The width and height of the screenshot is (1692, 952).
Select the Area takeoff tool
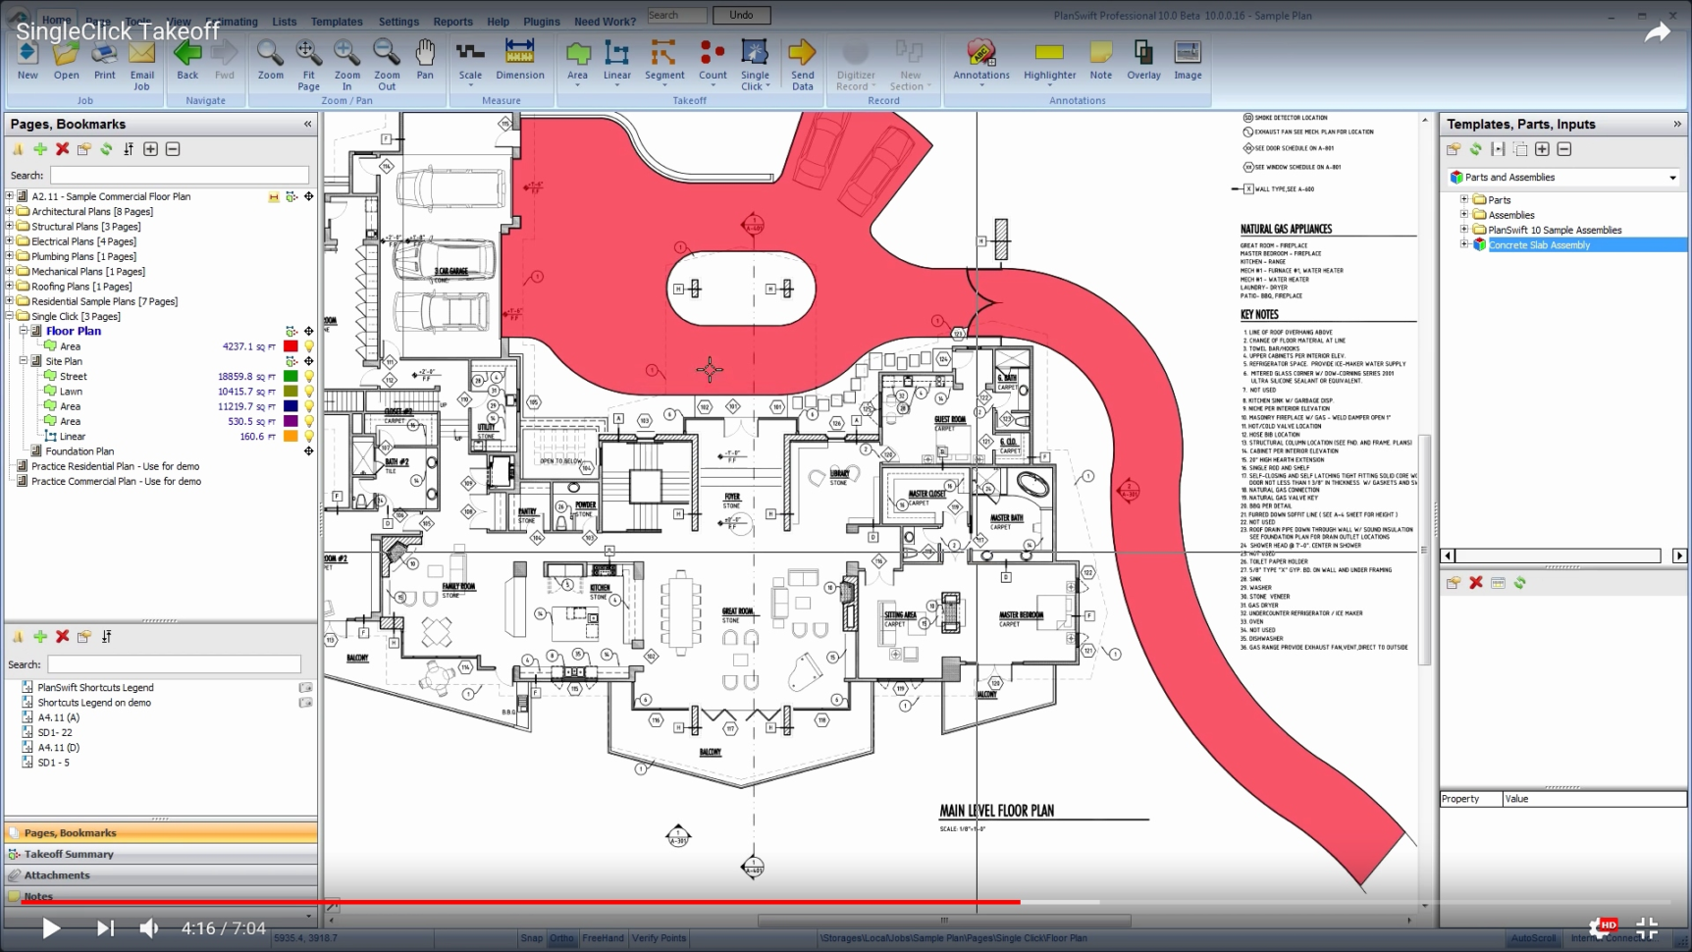coord(578,62)
